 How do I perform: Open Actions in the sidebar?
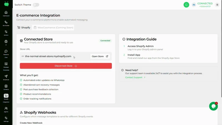tap(6, 33)
